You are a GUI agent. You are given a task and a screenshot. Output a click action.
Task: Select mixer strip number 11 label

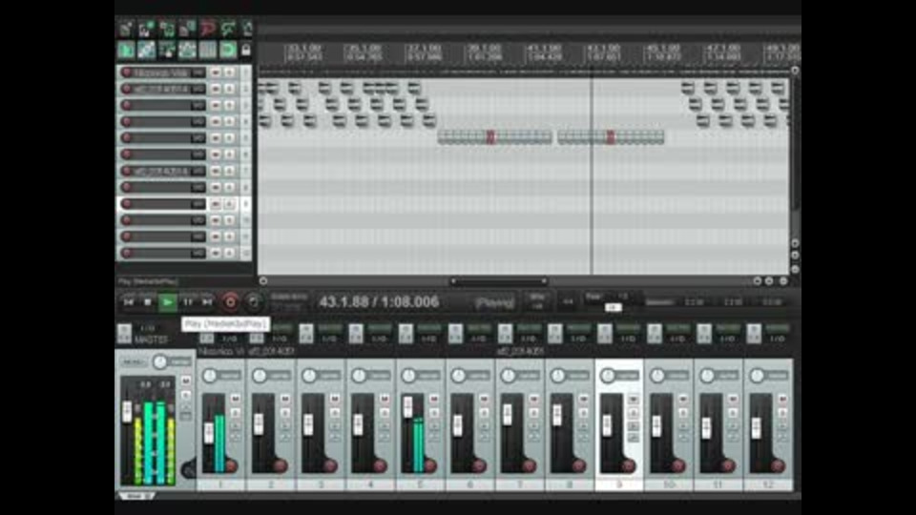coord(718,484)
